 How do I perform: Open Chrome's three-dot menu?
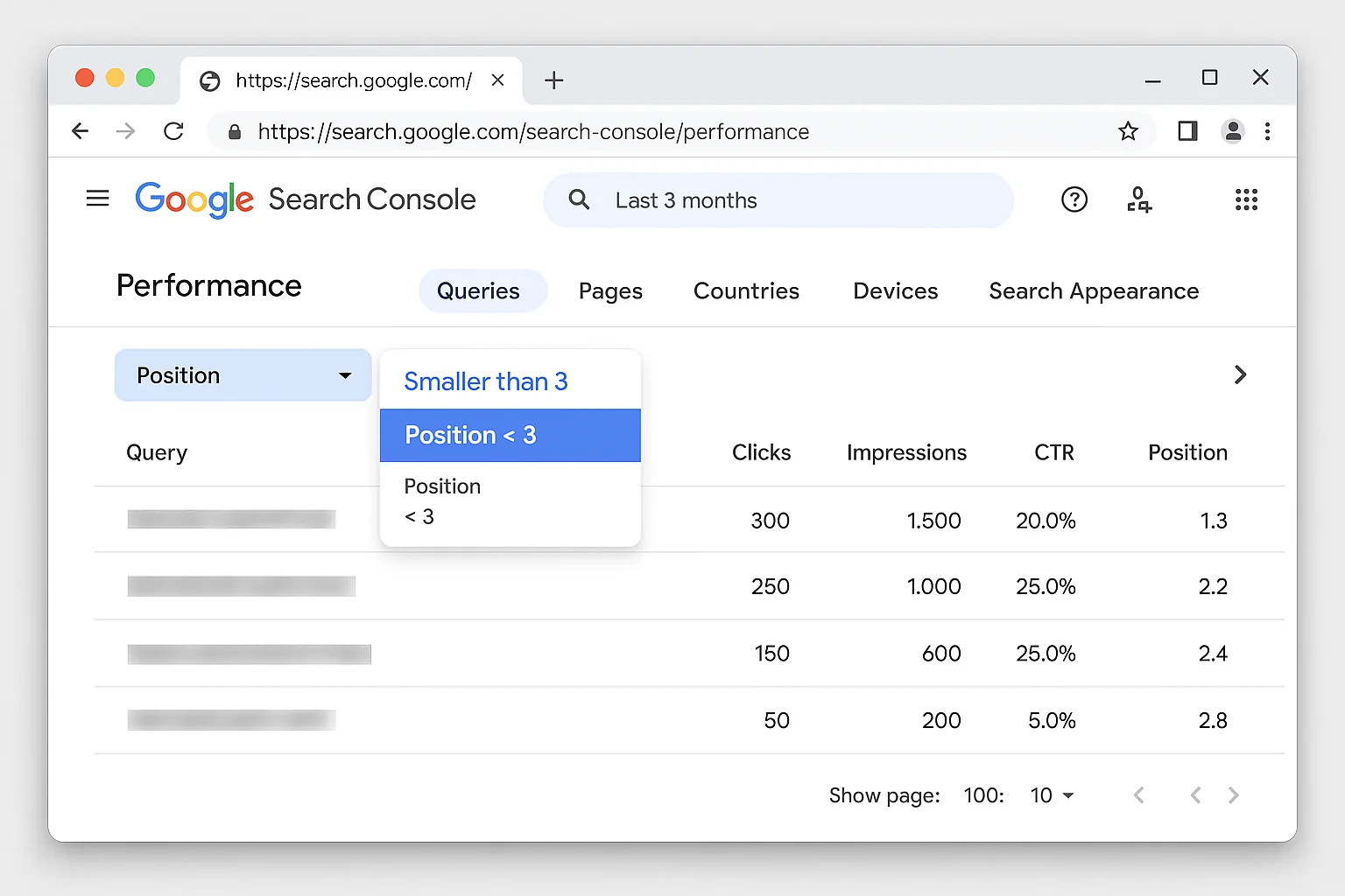pyautogui.click(x=1267, y=131)
